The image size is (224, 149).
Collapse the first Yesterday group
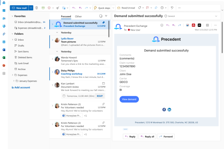tap(57, 32)
